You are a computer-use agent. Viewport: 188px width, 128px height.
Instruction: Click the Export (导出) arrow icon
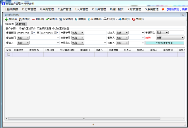(120, 19)
